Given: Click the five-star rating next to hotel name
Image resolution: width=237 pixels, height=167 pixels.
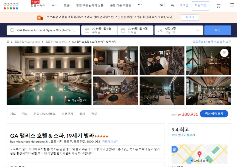Looking at the screenshot, I should pos(101,136).
